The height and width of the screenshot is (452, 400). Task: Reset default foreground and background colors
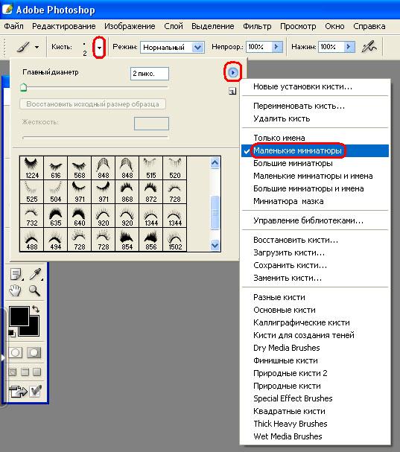point(11,334)
